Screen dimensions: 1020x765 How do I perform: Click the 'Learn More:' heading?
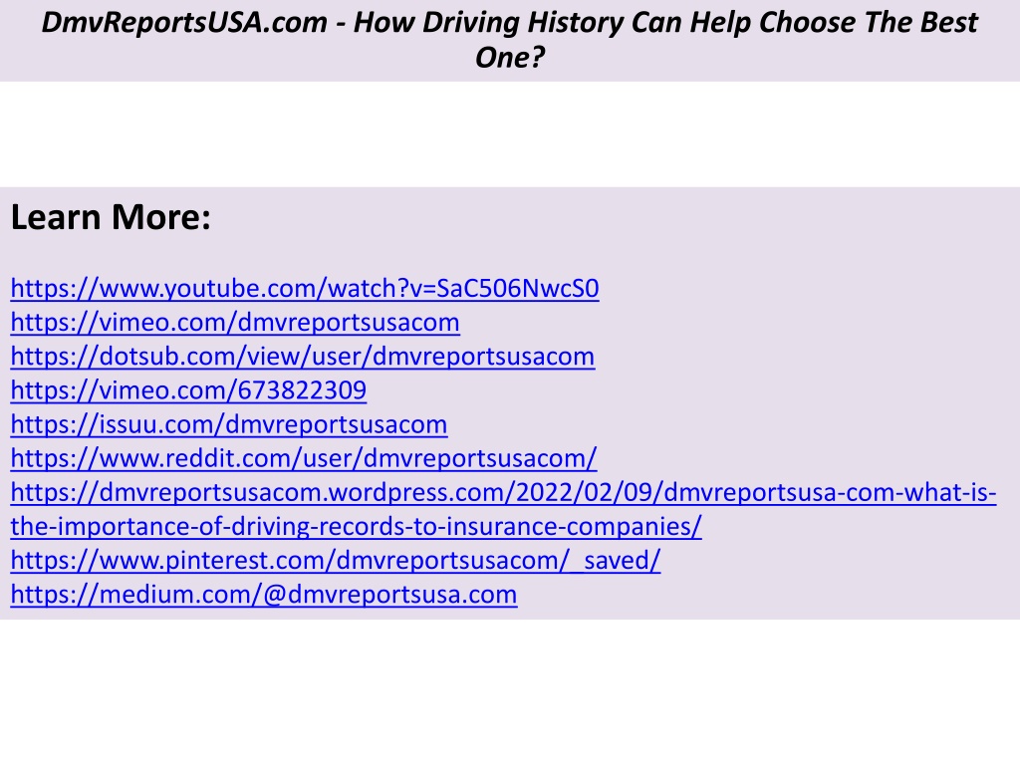(111, 216)
